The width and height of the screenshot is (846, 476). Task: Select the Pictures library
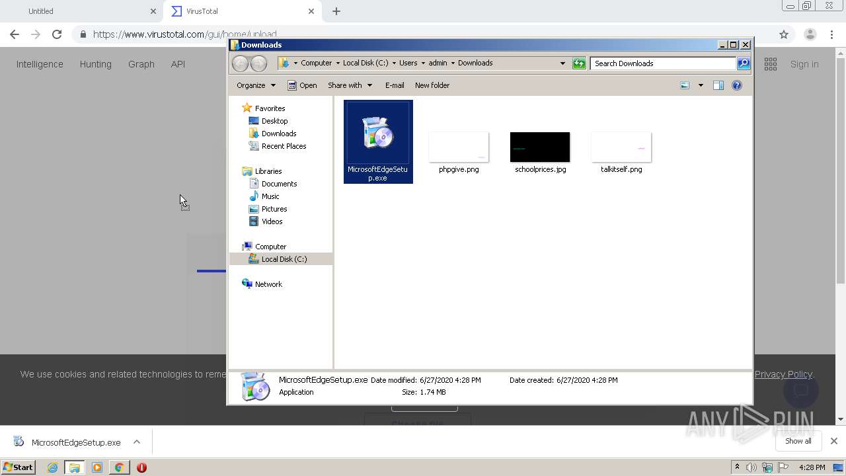tap(274, 209)
